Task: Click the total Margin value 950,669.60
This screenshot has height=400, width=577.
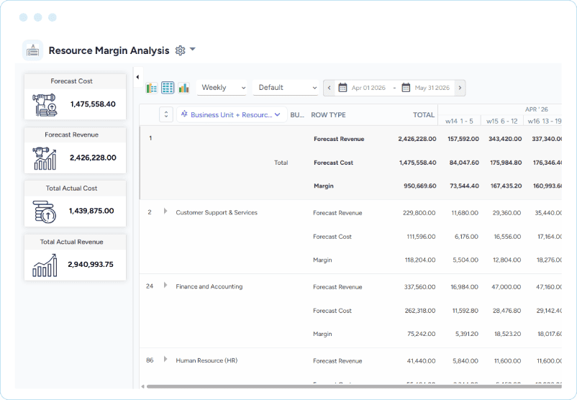Action: pyautogui.click(x=420, y=186)
